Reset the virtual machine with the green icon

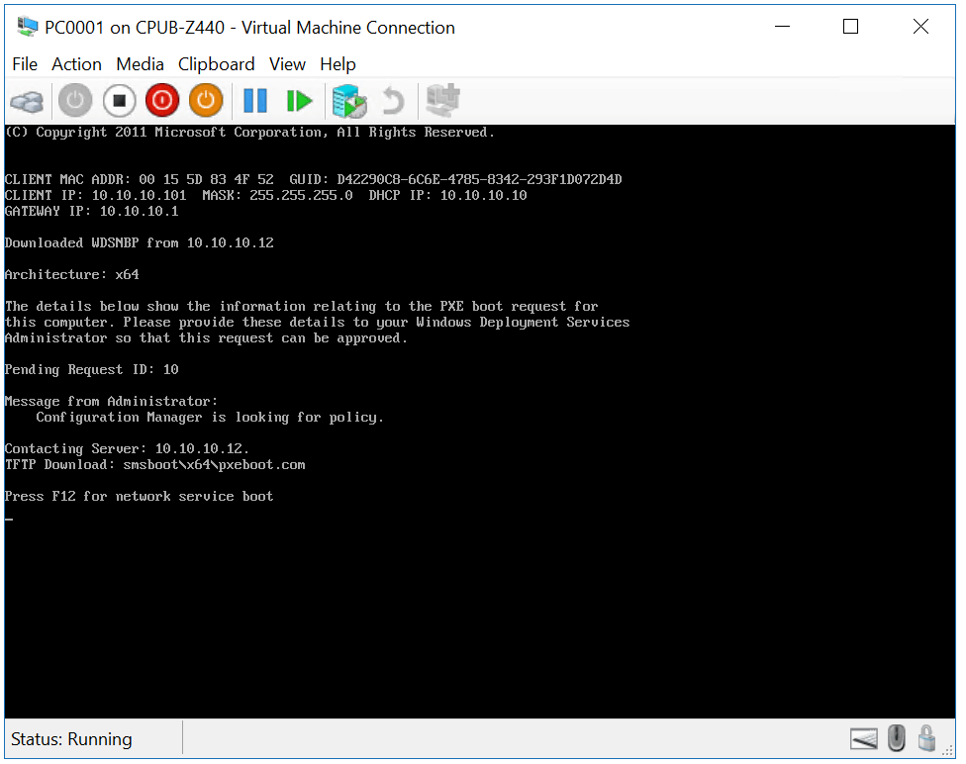(x=299, y=100)
